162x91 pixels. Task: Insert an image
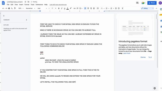80,8
